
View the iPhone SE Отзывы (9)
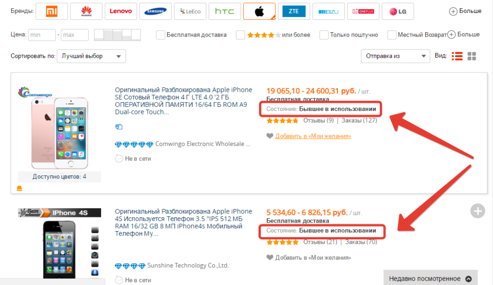318,120
